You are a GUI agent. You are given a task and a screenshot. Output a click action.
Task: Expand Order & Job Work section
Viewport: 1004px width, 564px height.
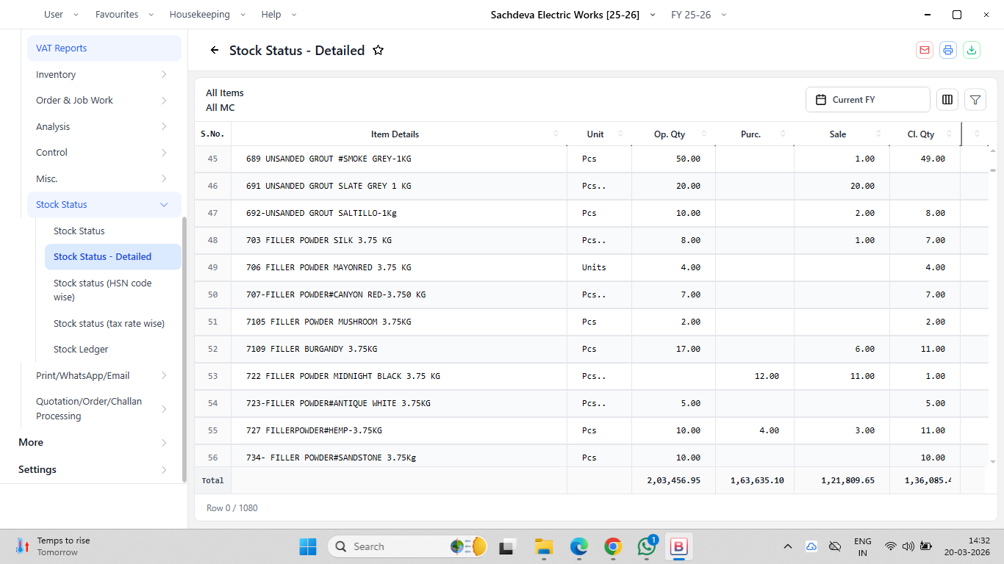tap(104, 101)
